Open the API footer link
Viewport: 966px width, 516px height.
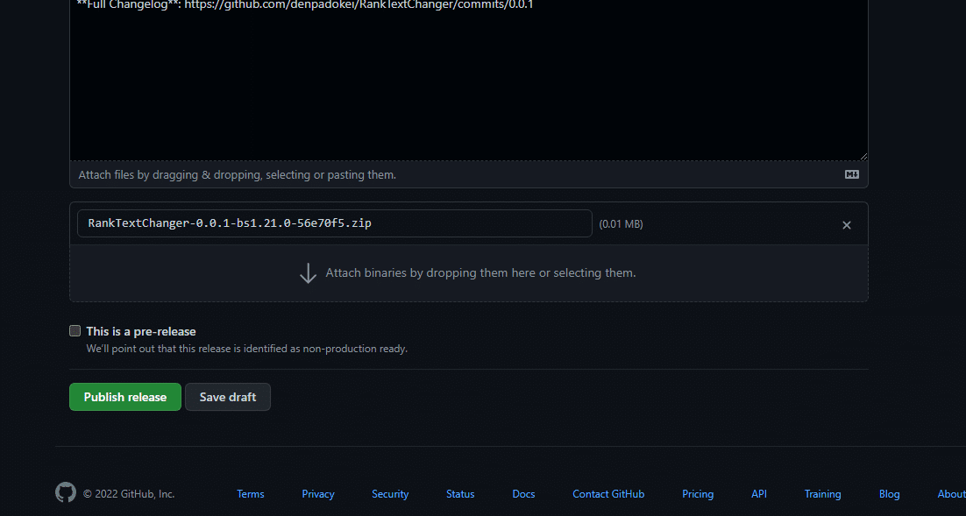pyautogui.click(x=759, y=494)
